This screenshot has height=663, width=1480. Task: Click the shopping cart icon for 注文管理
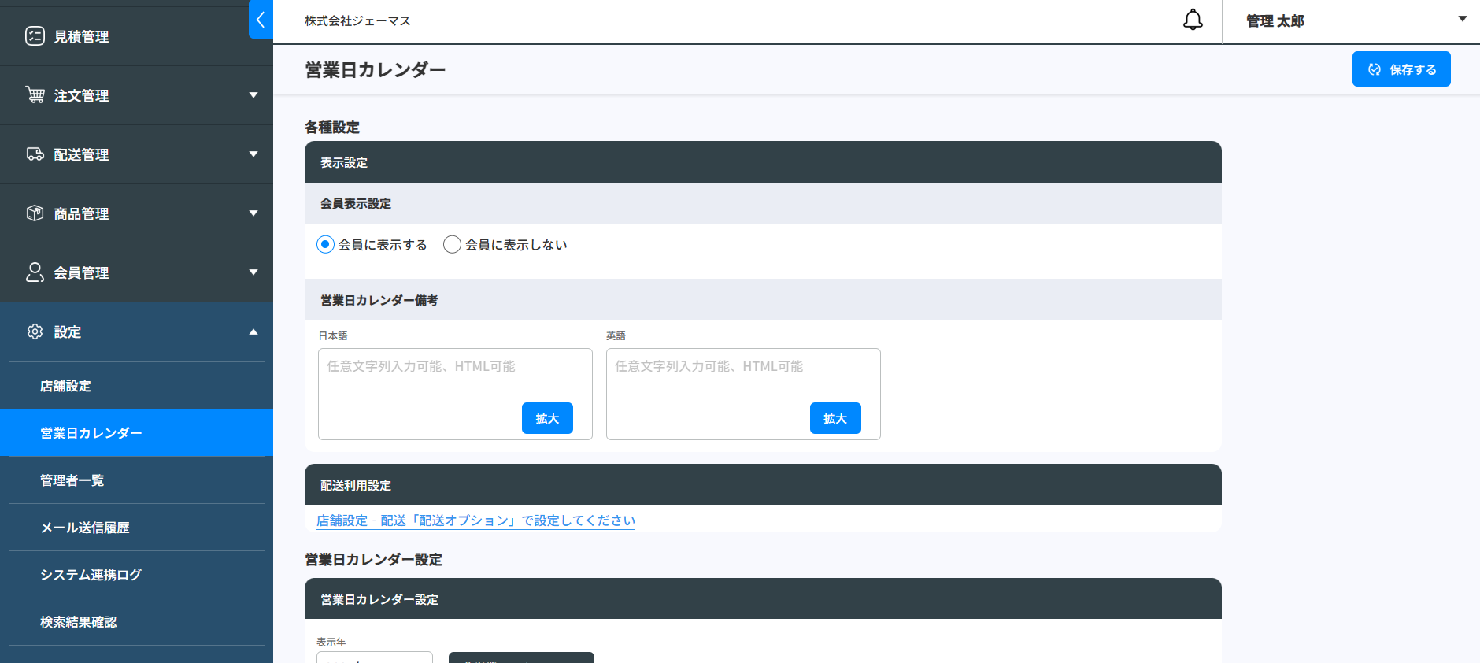pos(35,95)
